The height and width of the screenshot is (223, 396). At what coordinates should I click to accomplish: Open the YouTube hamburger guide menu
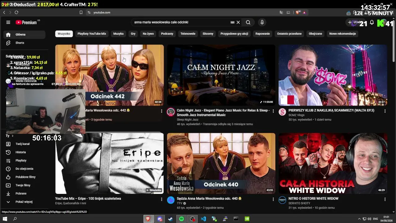point(8,22)
